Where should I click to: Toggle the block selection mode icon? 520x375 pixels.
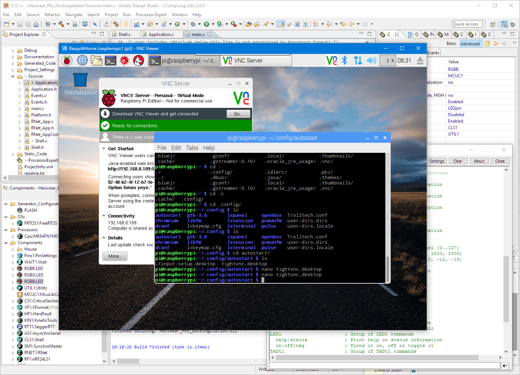point(297,24)
